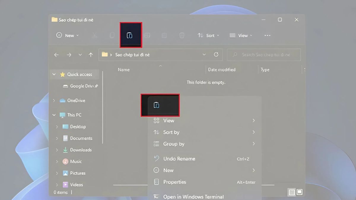Click the Up one level arrow

click(x=91, y=55)
